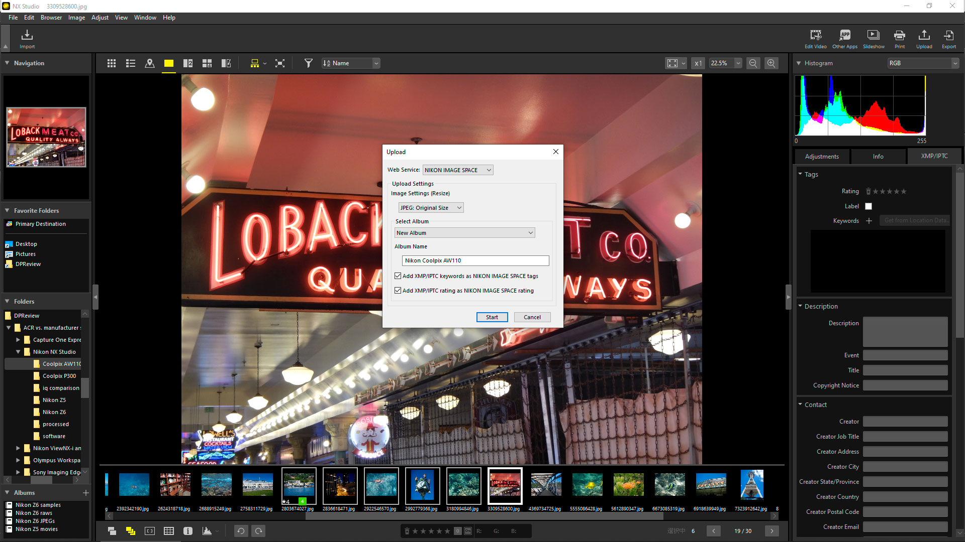Click the Album Name text field
Viewport: 965px width, 542px height.
pyautogui.click(x=475, y=260)
